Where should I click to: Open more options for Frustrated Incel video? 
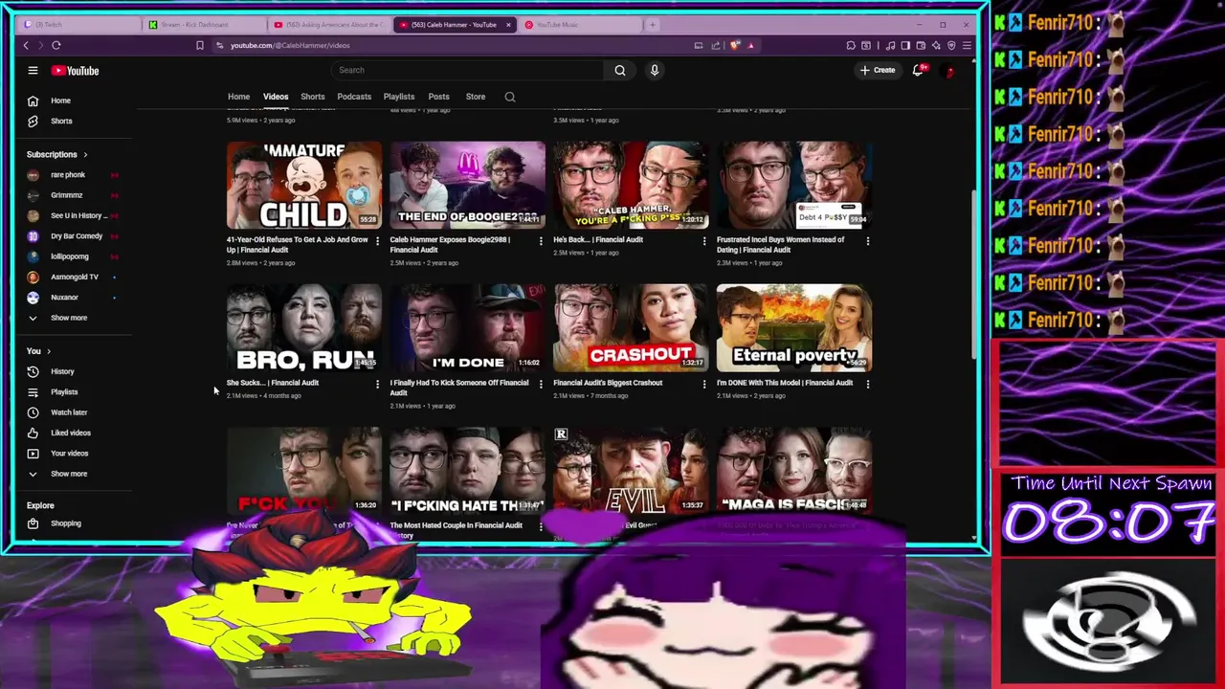(868, 241)
